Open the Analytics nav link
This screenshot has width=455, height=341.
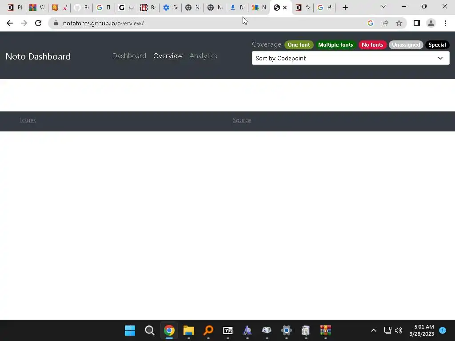click(204, 56)
